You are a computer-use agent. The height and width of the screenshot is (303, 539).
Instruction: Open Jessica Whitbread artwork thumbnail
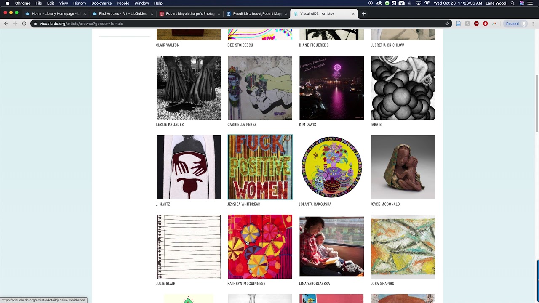pyautogui.click(x=260, y=167)
